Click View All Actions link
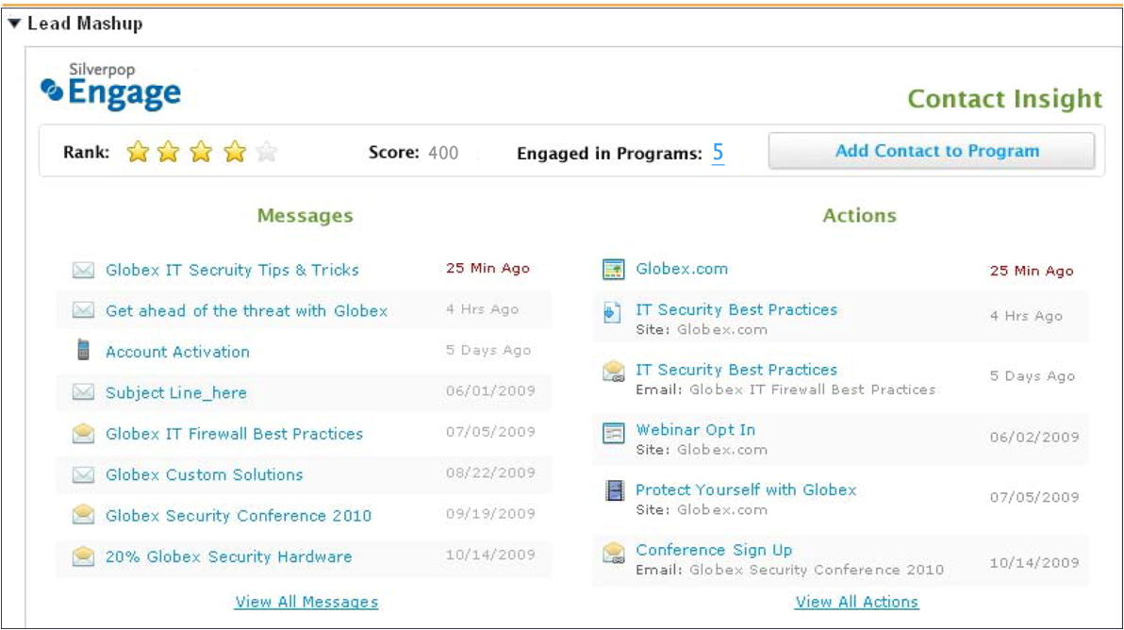1124x630 pixels. 856,602
